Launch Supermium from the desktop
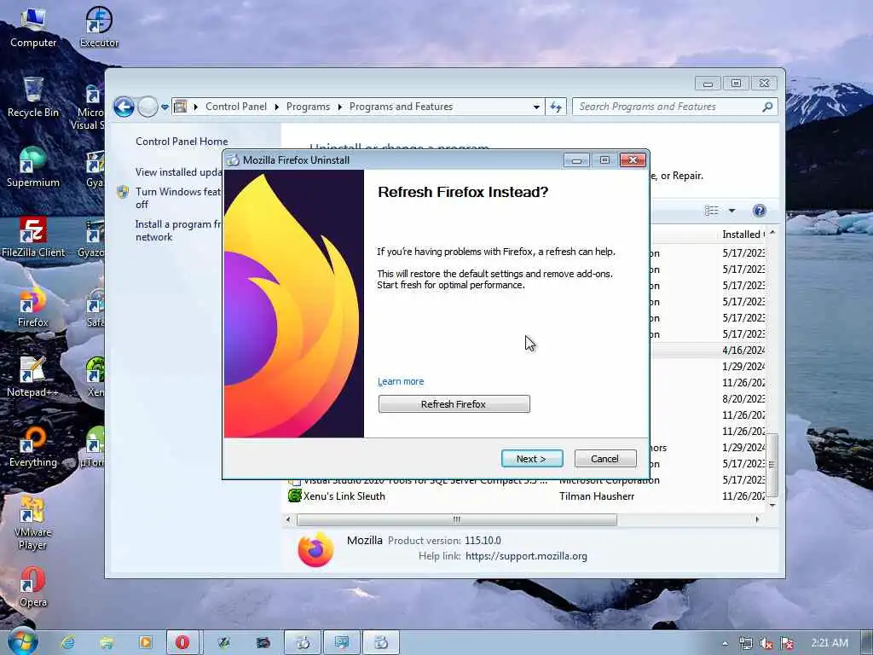This screenshot has width=873, height=655. (33, 166)
